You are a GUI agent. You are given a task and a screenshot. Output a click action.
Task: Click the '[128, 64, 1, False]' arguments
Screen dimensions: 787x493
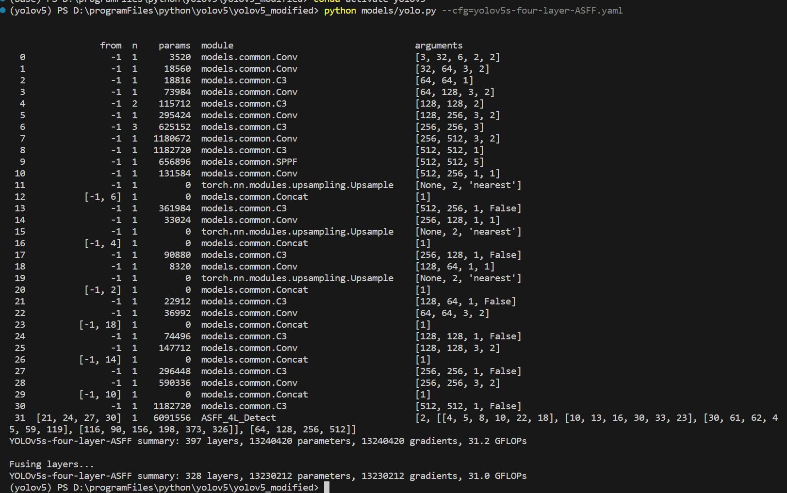465,301
